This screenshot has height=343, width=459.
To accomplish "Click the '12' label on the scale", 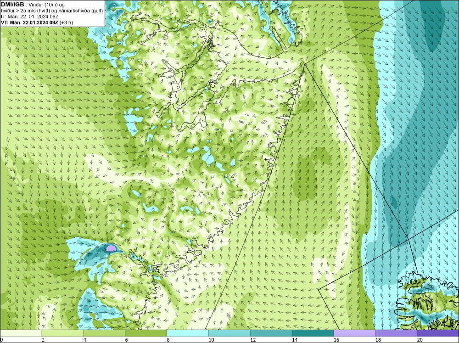I will click(253, 340).
